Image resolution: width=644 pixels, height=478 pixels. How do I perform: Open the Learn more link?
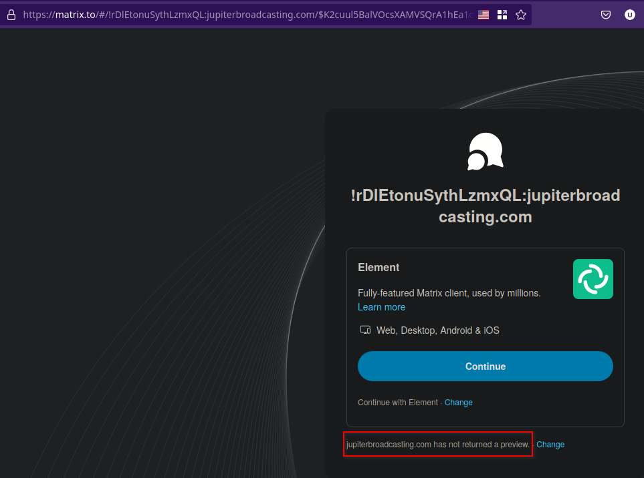click(x=382, y=307)
